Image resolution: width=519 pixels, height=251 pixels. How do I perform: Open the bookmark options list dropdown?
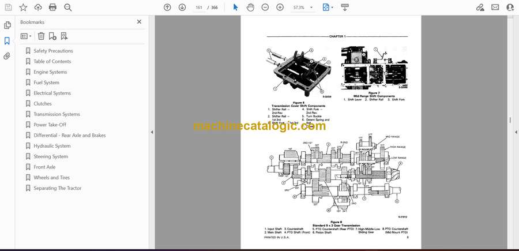click(x=26, y=36)
